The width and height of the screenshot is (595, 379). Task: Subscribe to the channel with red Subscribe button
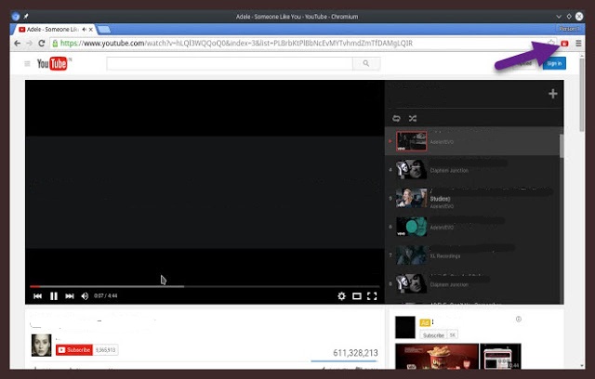74,350
